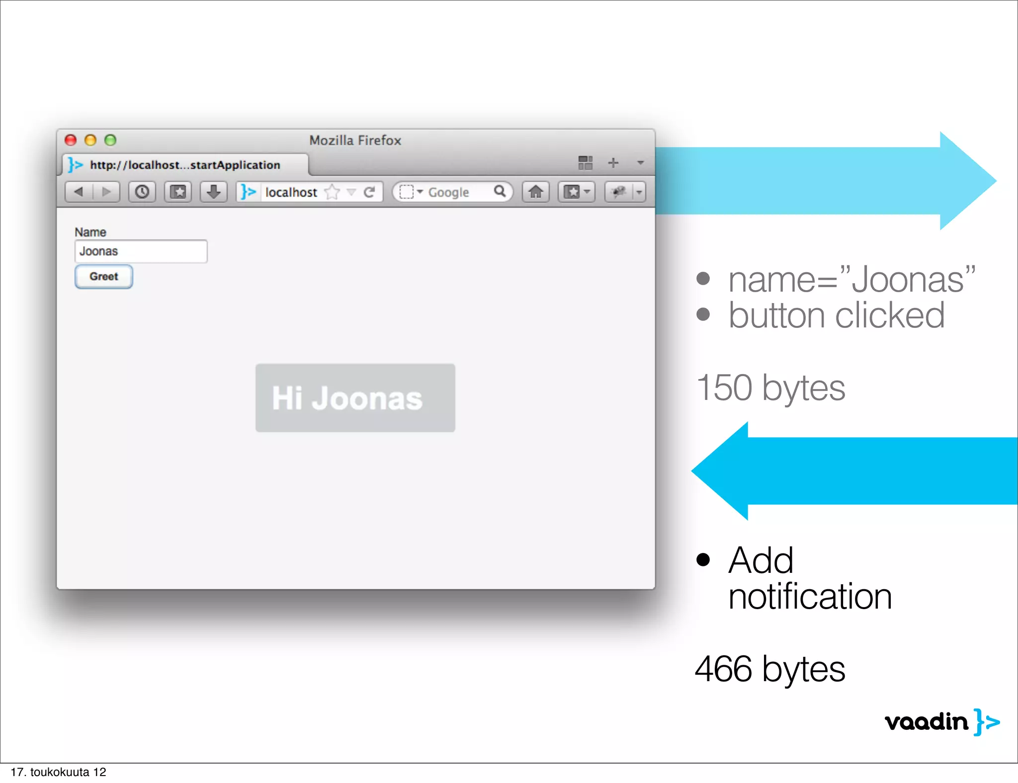The width and height of the screenshot is (1018, 783).
Task: Click the Back navigation arrow
Action: [x=79, y=192]
